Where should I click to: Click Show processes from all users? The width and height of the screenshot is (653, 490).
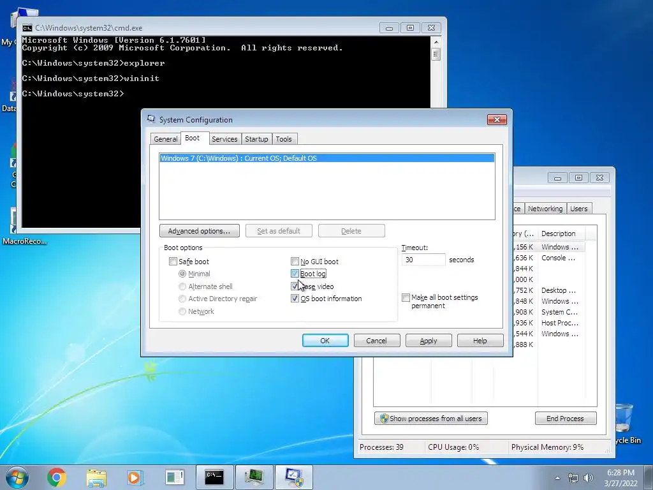(431, 419)
